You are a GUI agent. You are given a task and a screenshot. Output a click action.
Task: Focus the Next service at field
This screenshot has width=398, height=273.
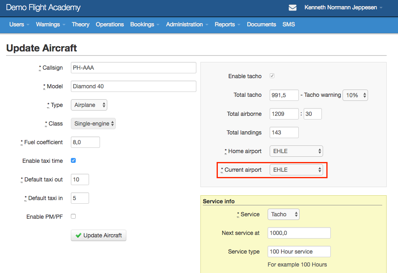click(299, 233)
